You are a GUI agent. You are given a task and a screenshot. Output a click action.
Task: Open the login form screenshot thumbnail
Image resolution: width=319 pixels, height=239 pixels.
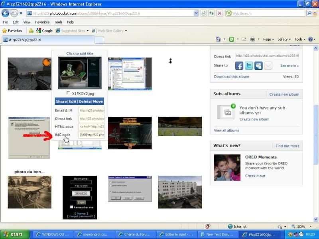80,198
